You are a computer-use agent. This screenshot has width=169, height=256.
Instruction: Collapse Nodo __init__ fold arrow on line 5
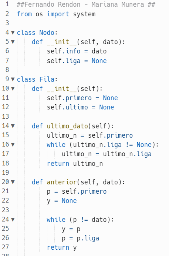click(13, 42)
